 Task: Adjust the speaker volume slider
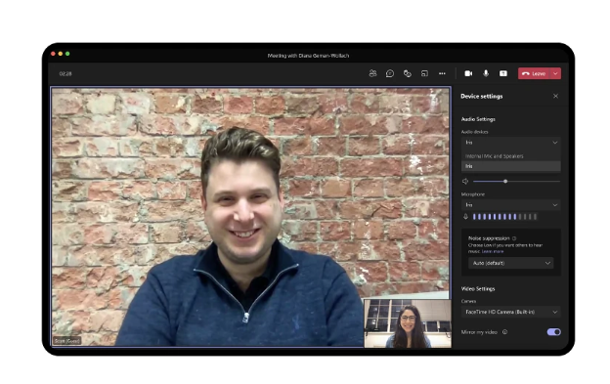[516, 181]
